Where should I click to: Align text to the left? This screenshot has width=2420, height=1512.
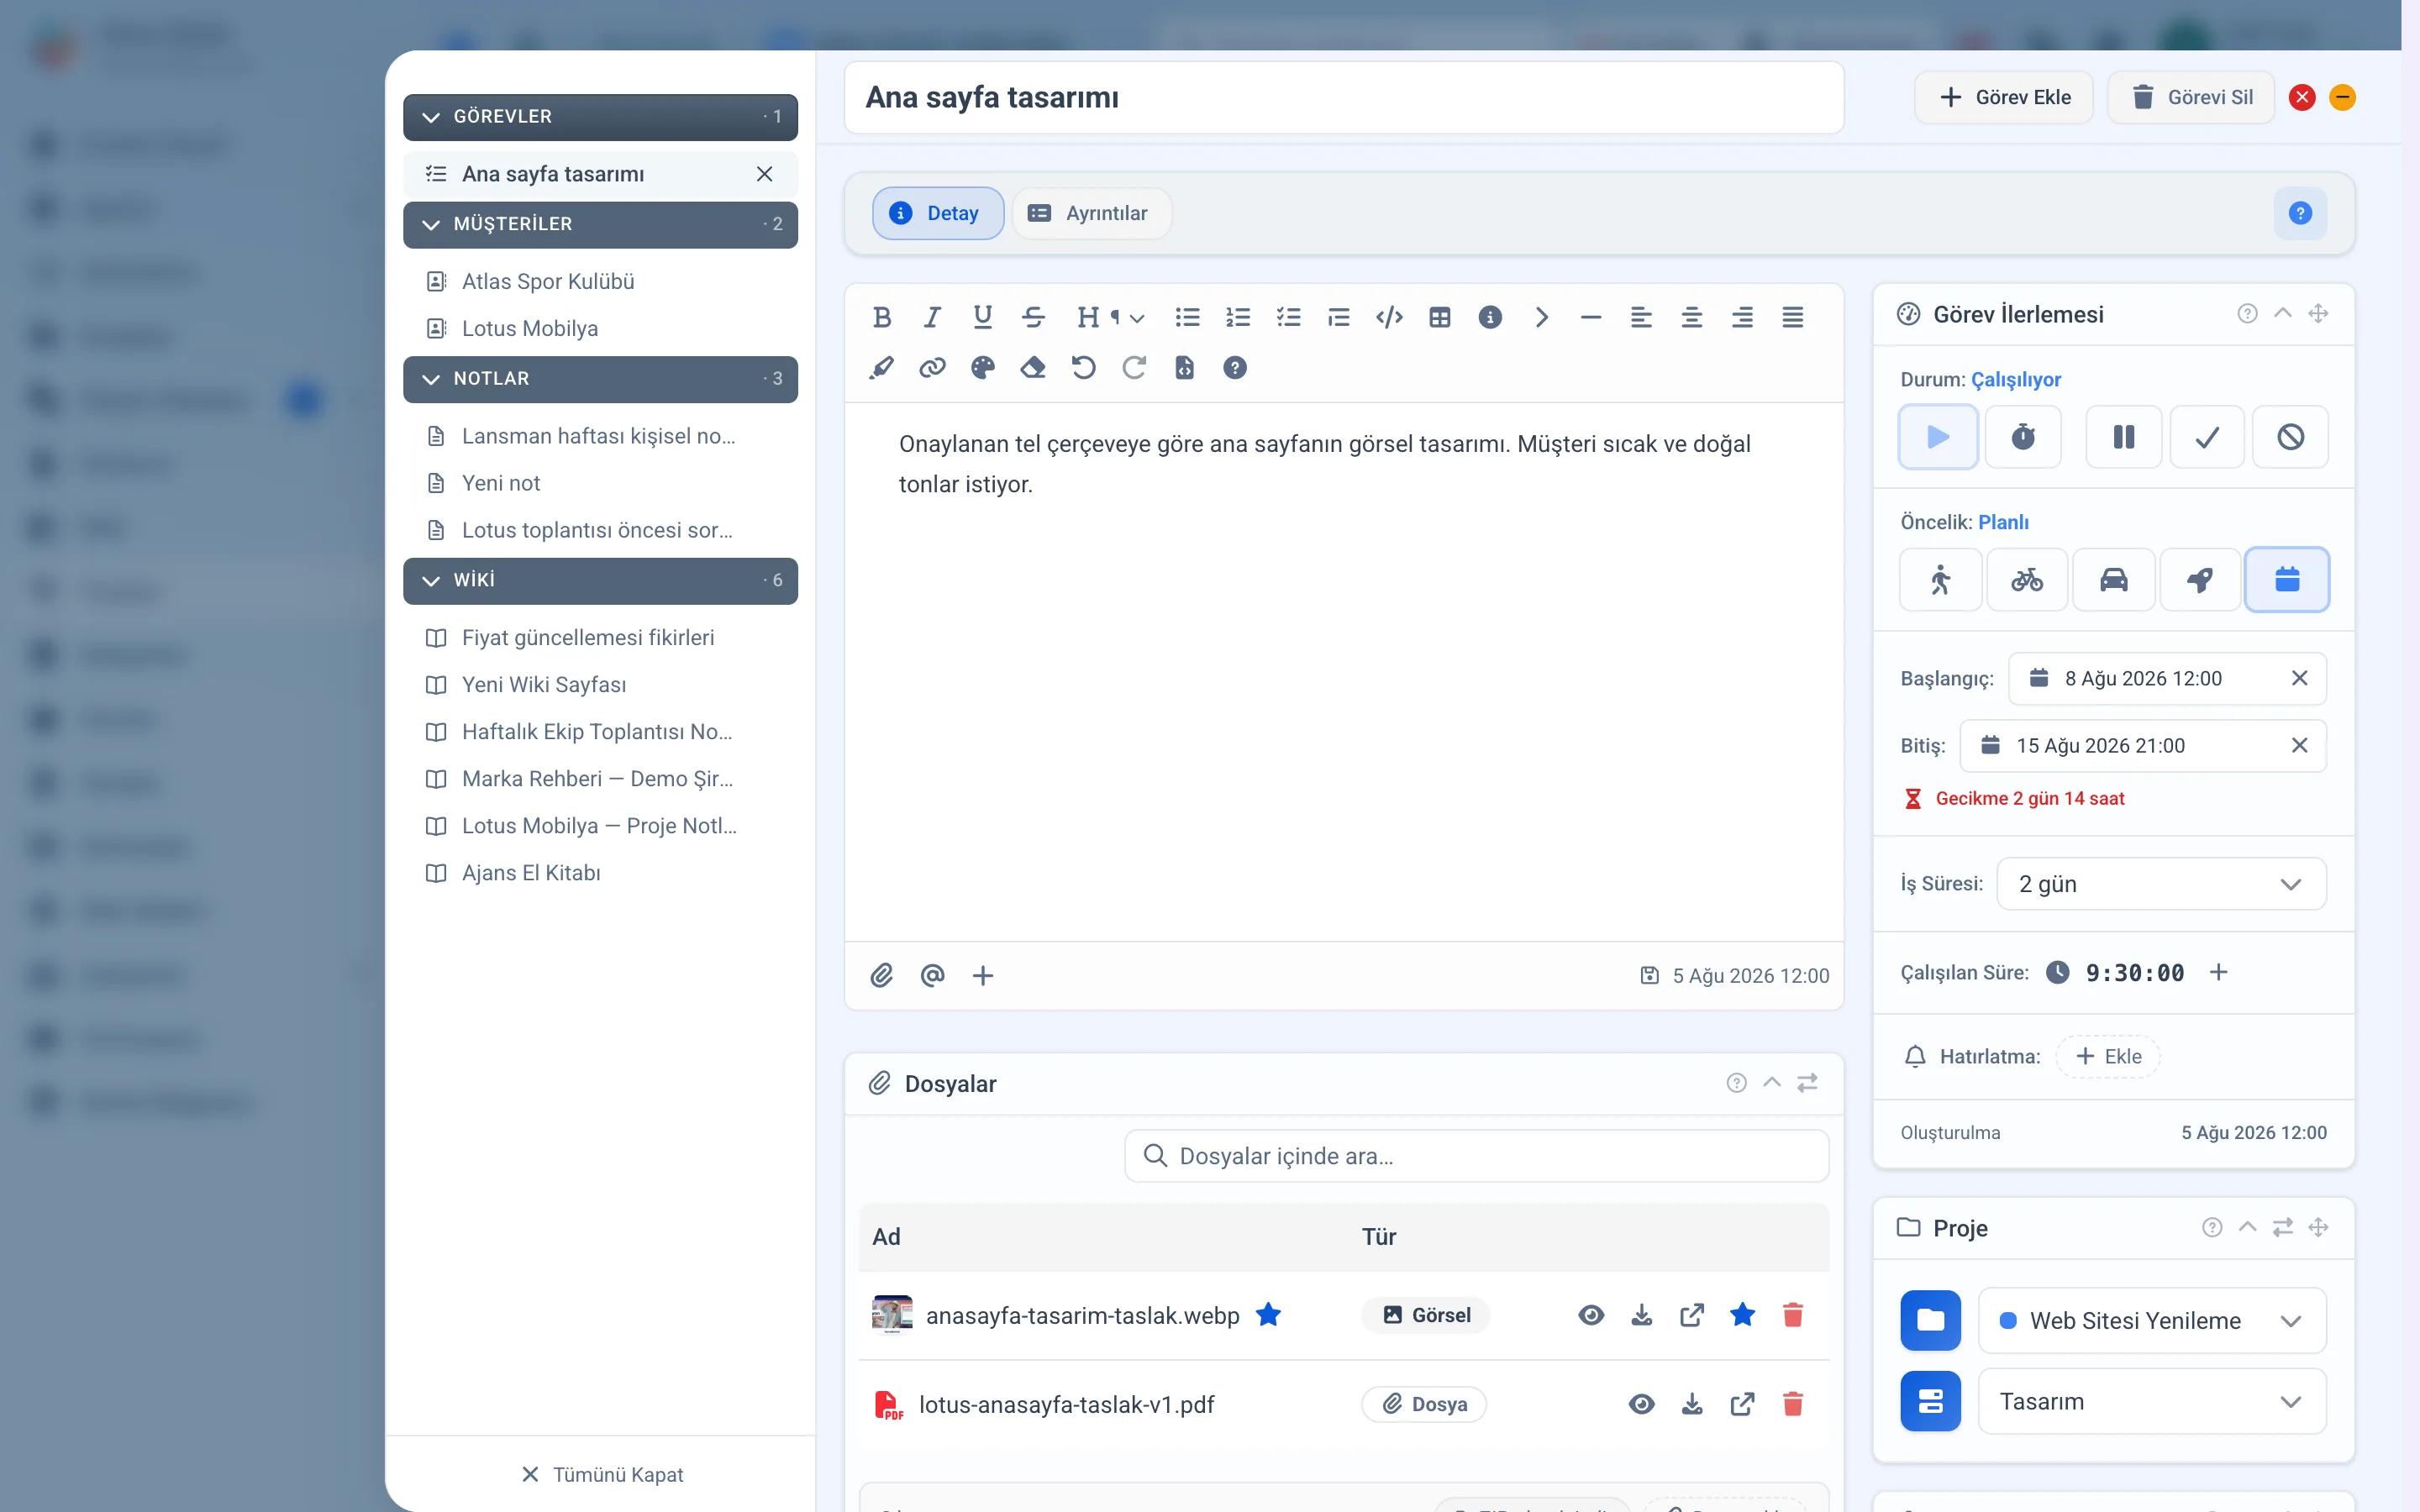[1641, 317]
